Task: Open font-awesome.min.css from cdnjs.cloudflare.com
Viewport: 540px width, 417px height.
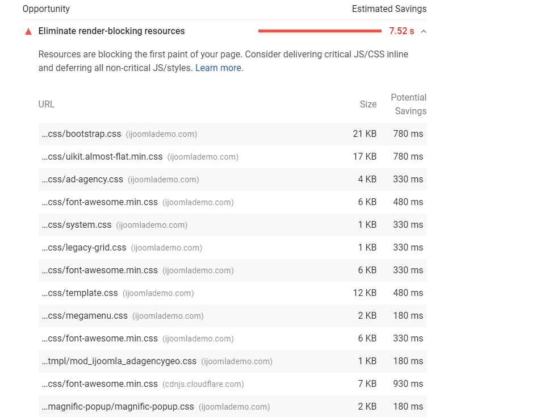Action: 100,384
